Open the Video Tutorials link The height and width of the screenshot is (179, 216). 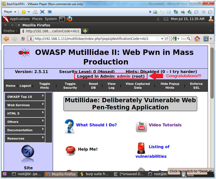[165, 125]
